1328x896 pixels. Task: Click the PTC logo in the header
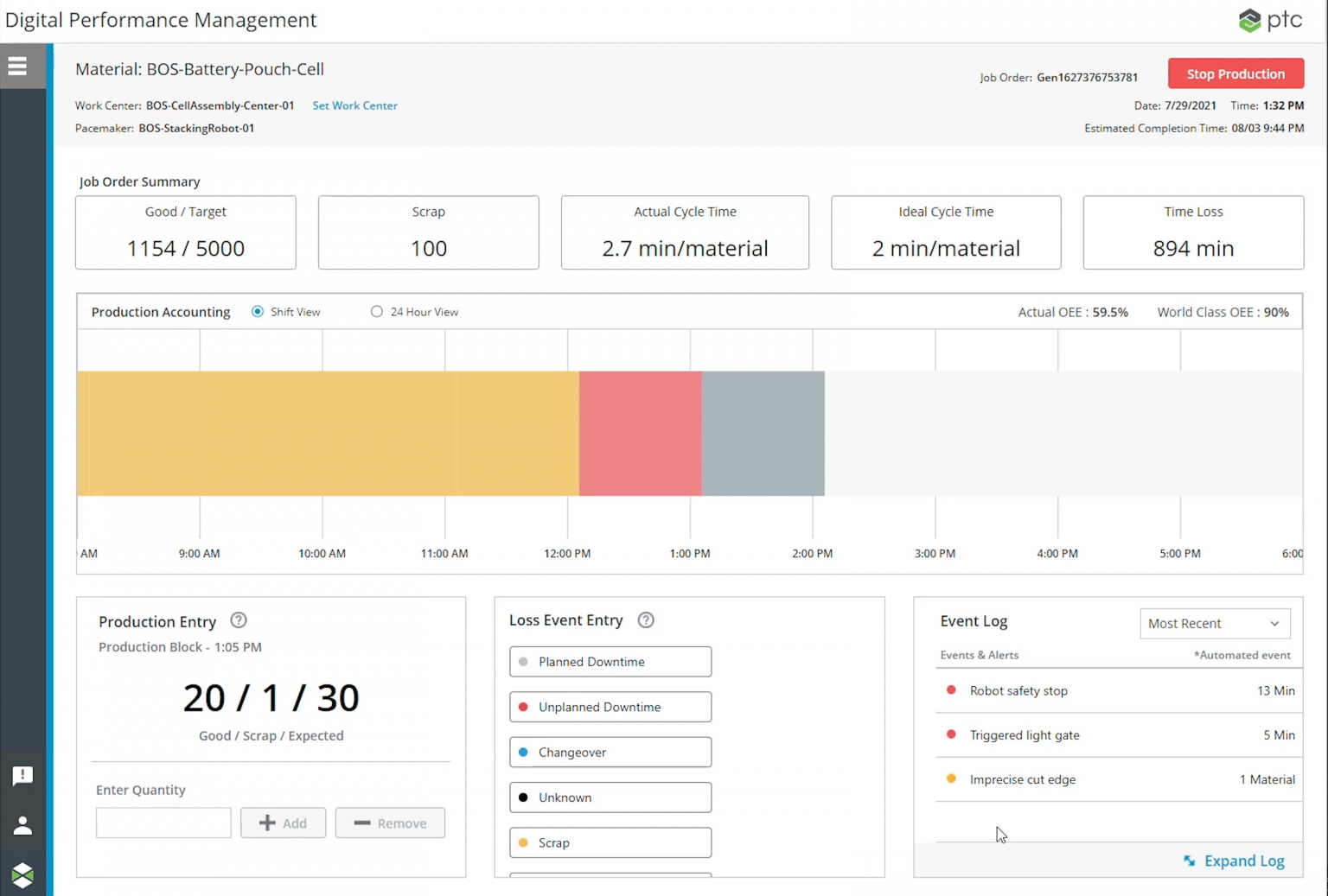tap(1270, 19)
